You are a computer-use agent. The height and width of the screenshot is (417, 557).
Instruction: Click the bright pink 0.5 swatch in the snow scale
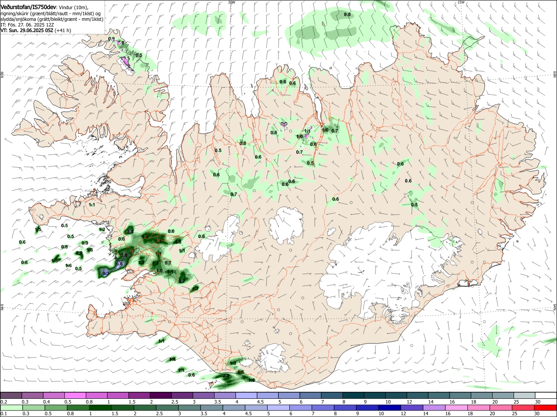pos(75,396)
